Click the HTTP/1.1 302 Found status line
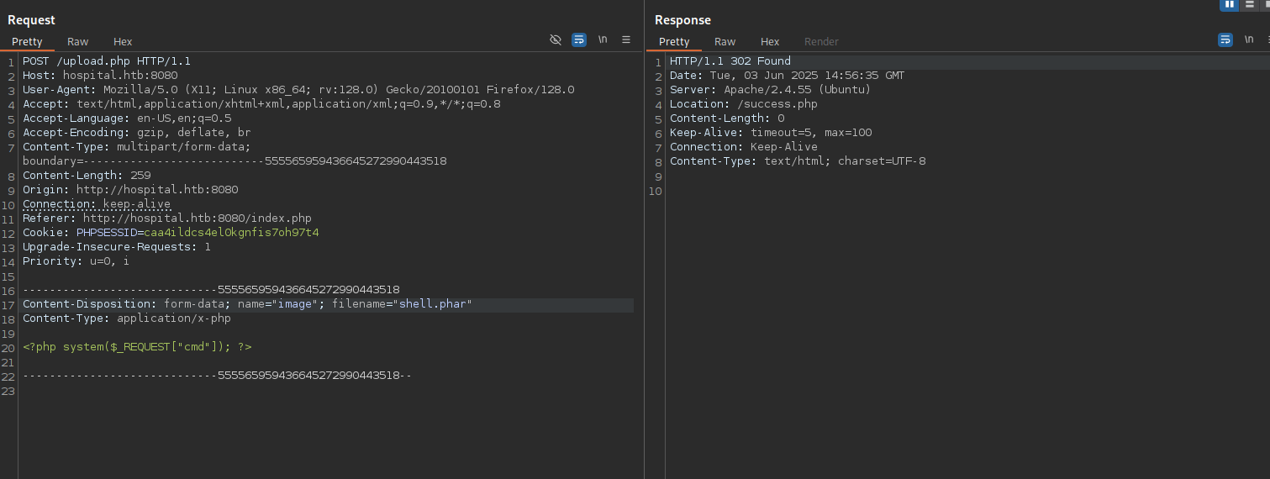This screenshot has width=1270, height=479. tap(730, 61)
